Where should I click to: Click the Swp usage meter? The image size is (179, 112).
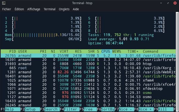coord(43,39)
